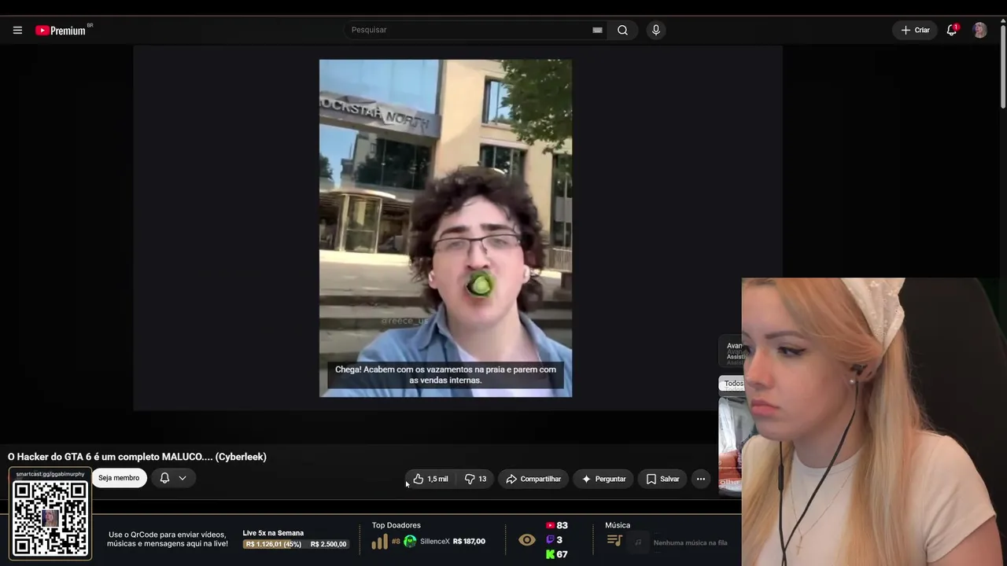Click top donor name SillenceX
Viewport: 1007px width, 566px height.
click(435, 542)
